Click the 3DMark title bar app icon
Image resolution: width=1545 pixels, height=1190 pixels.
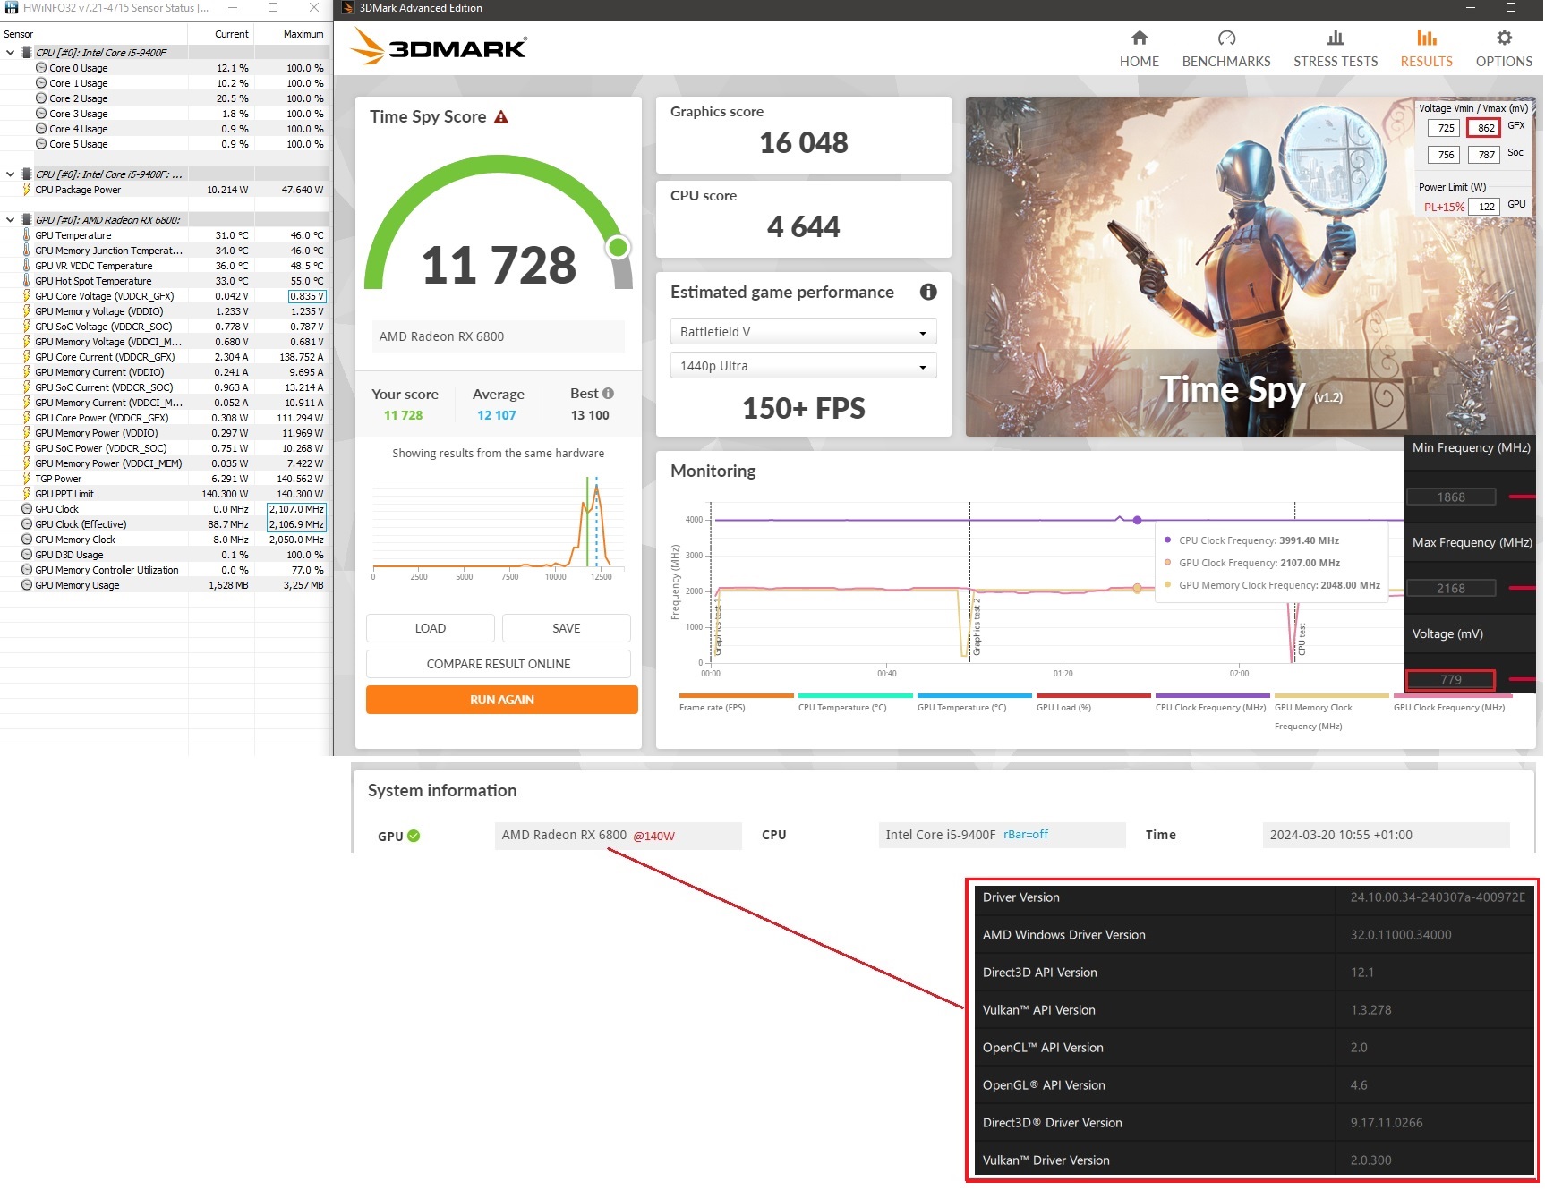tap(348, 7)
